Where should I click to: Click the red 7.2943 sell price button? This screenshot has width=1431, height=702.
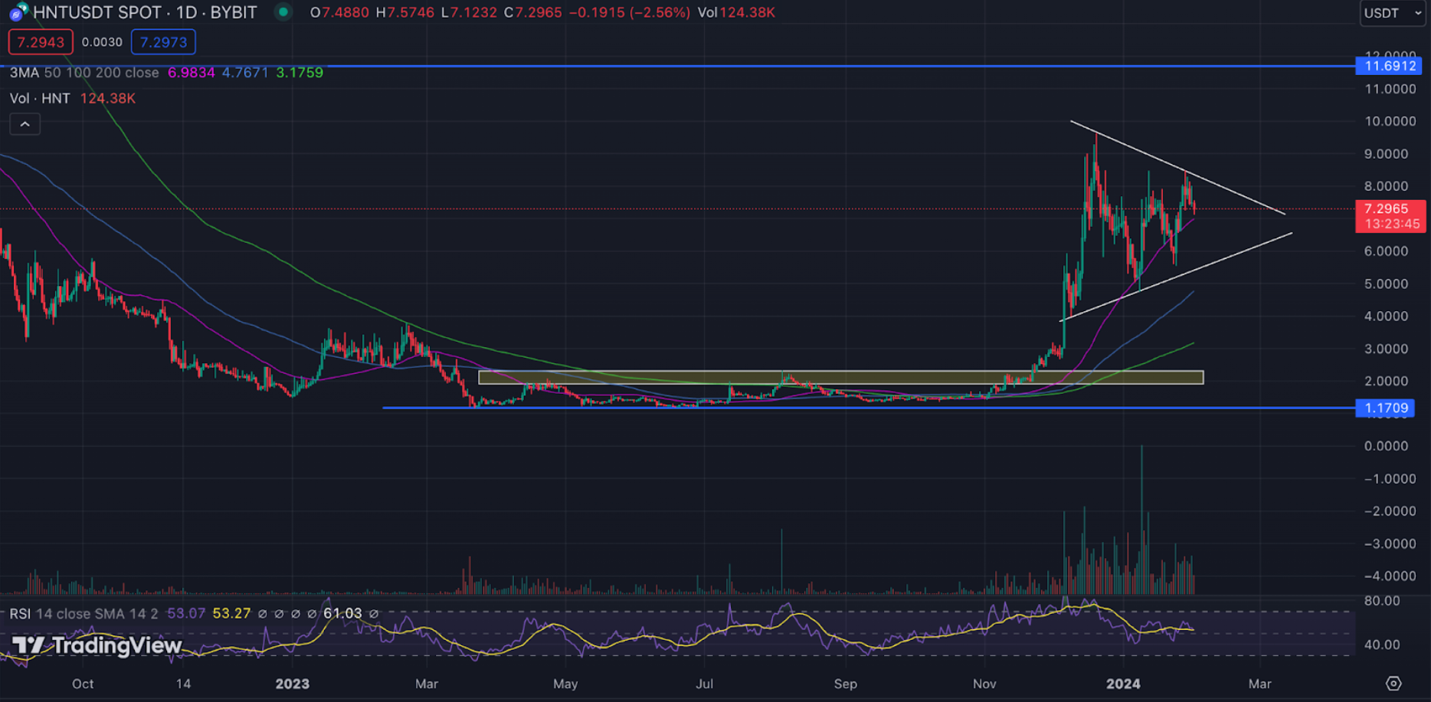[41, 42]
